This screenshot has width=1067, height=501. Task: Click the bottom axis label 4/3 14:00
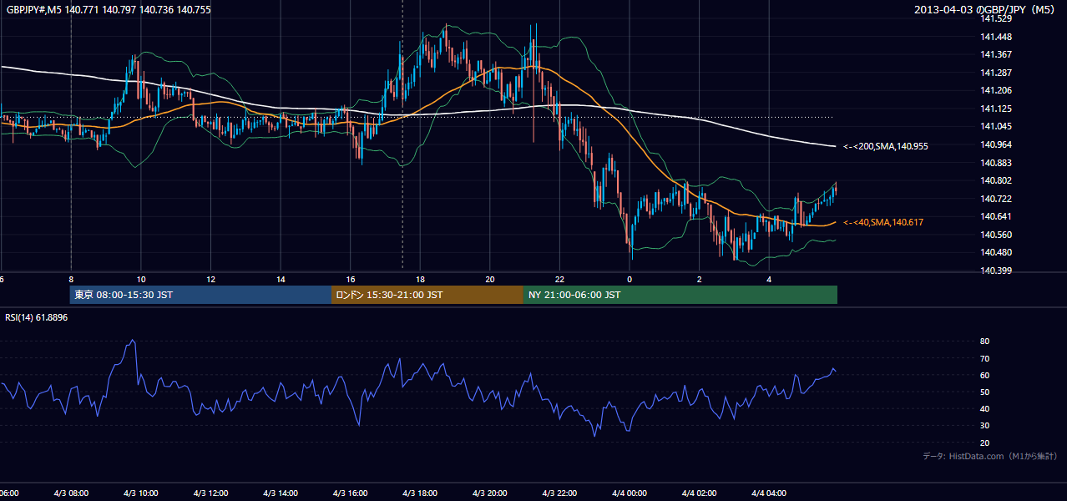(x=281, y=493)
